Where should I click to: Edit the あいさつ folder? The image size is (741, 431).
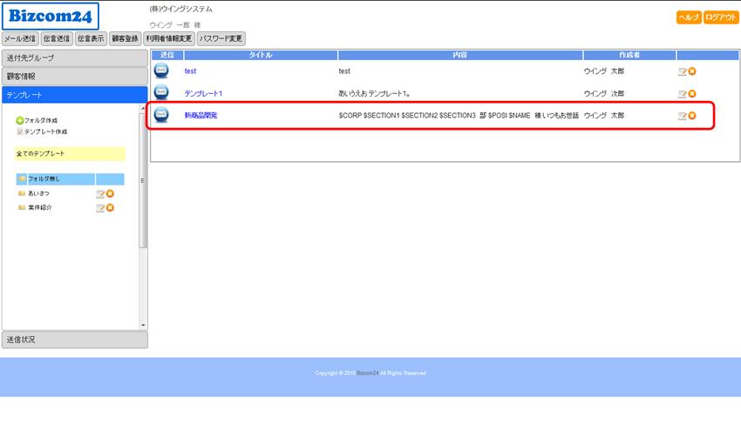100,193
